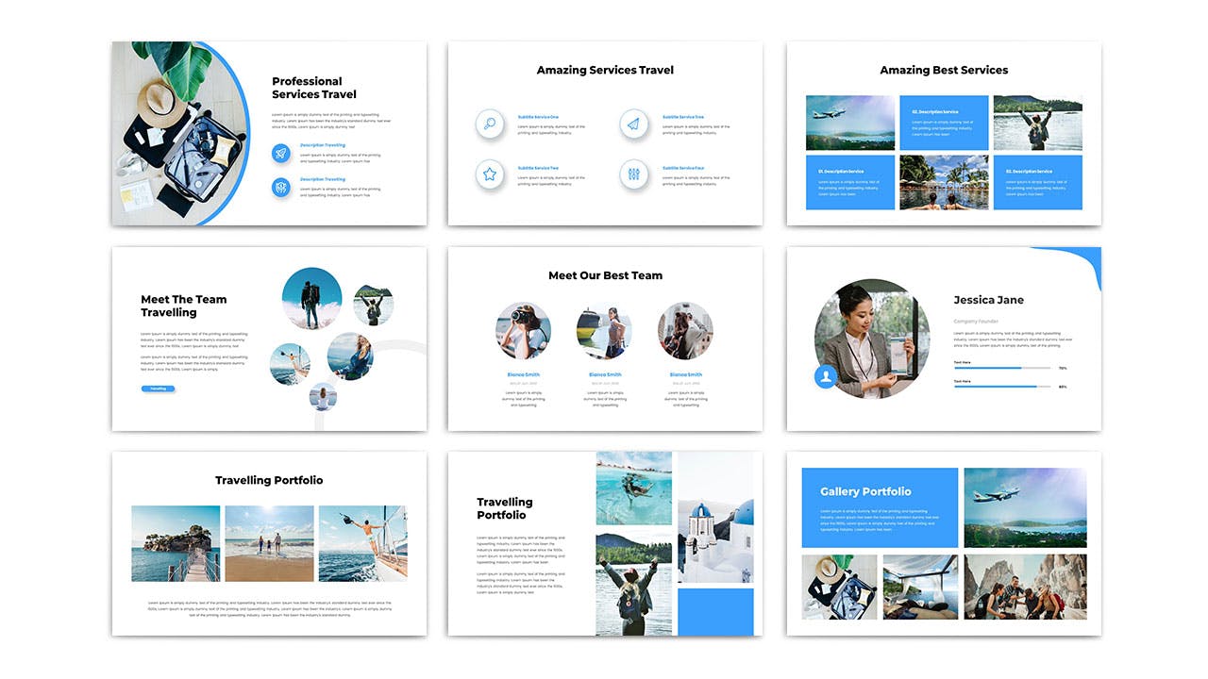Click Bianca Smith under the rightmost team photo

click(685, 374)
